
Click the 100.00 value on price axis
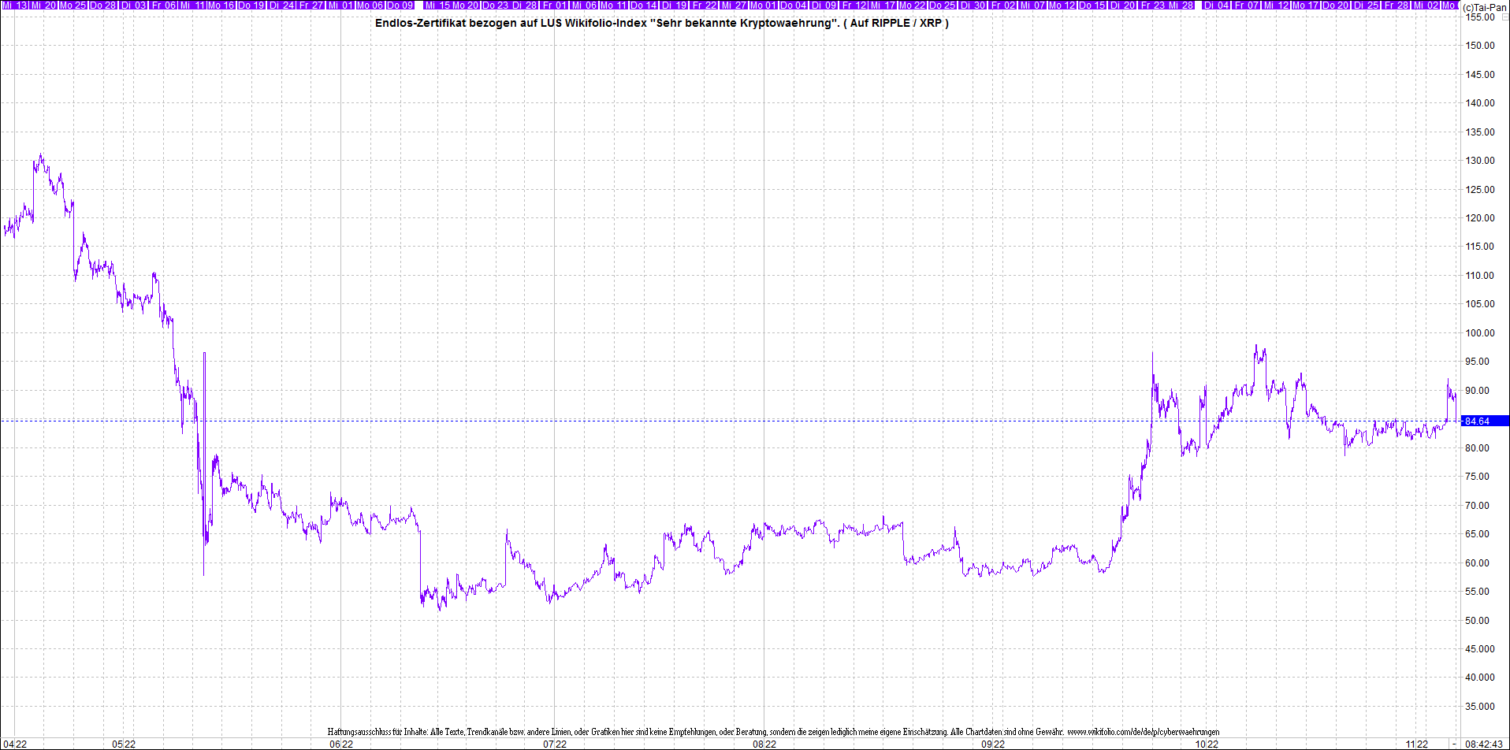pos(1480,333)
